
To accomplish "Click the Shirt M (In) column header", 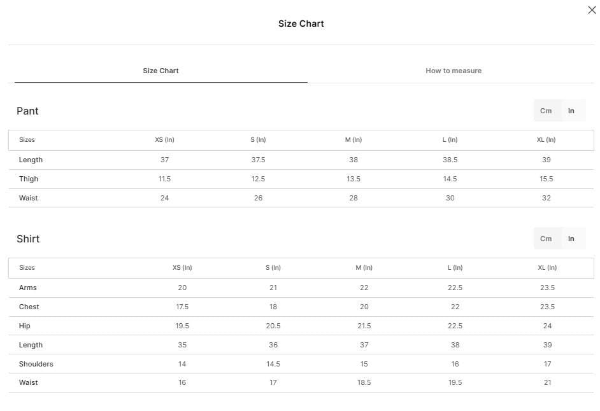I will (x=364, y=268).
